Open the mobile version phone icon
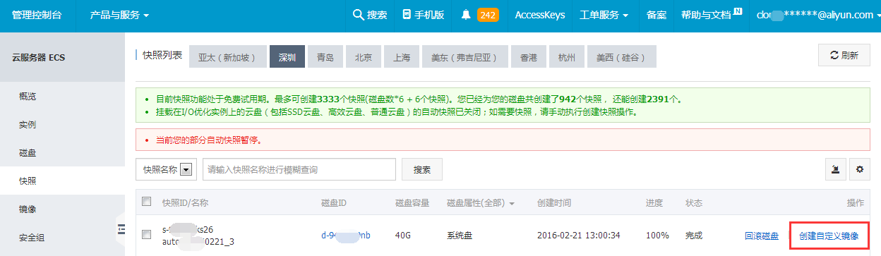Screen dimensions: 881x256 click(x=406, y=15)
